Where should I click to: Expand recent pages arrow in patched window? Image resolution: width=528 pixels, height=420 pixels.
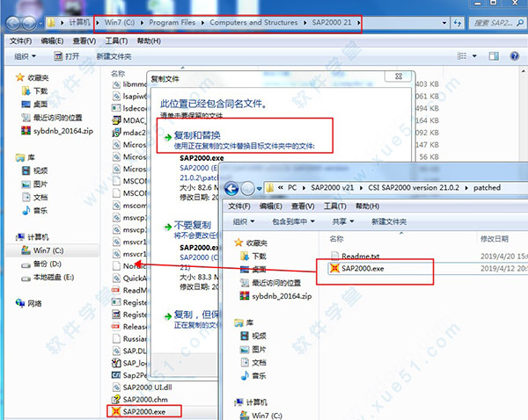(x=259, y=188)
